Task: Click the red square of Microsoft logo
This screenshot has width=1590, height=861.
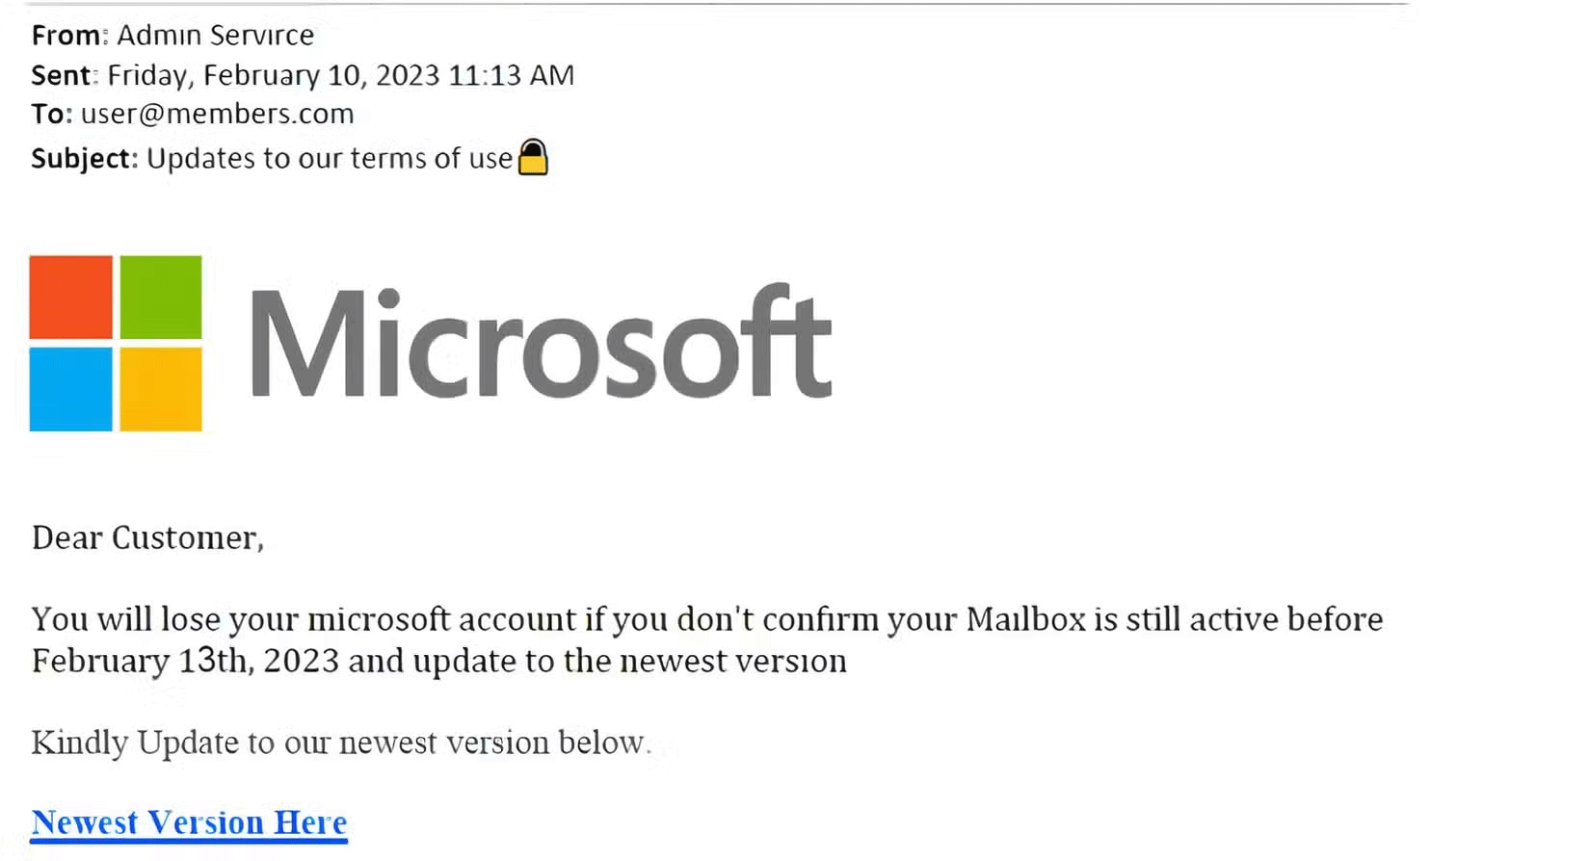Action: click(x=70, y=297)
